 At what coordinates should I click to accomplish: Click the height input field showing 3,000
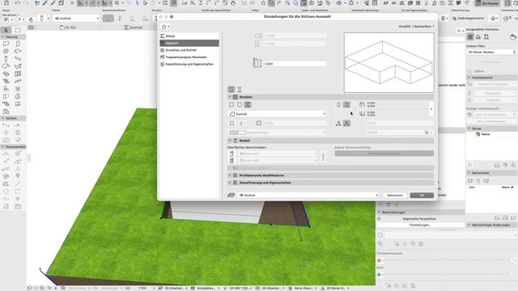click(295, 64)
